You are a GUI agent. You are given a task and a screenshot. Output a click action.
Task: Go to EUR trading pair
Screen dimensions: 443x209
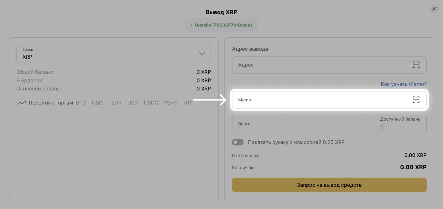pos(116,103)
